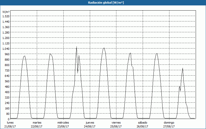
Task: Select the 'martes' day label
Action: pos(37,122)
